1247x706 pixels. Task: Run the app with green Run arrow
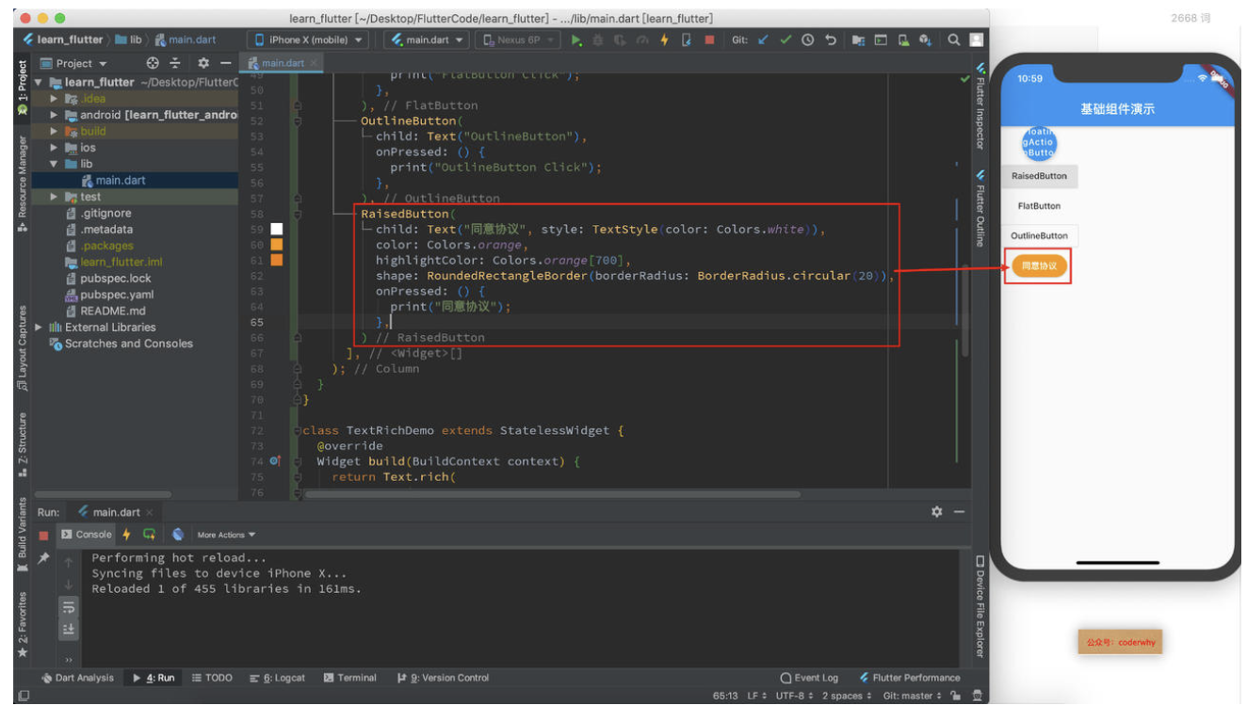tap(577, 40)
